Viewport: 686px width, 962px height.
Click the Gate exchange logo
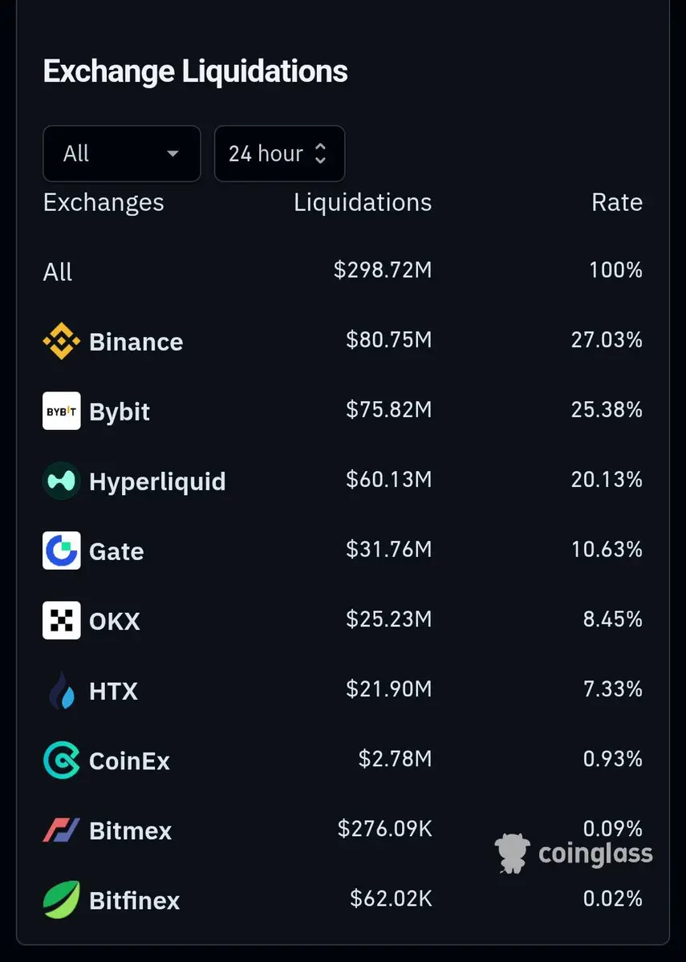pyautogui.click(x=61, y=550)
